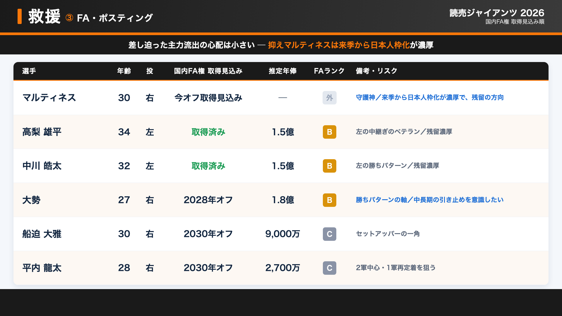The height and width of the screenshot is (316, 562).
Task: Select the FAランク column header
Action: [329, 71]
